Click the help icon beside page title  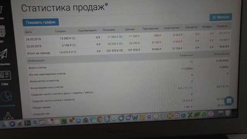tap(107, 4)
